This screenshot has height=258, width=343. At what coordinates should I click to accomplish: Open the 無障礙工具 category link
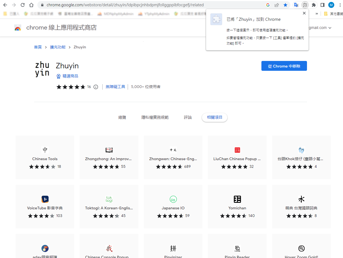[x=115, y=87]
